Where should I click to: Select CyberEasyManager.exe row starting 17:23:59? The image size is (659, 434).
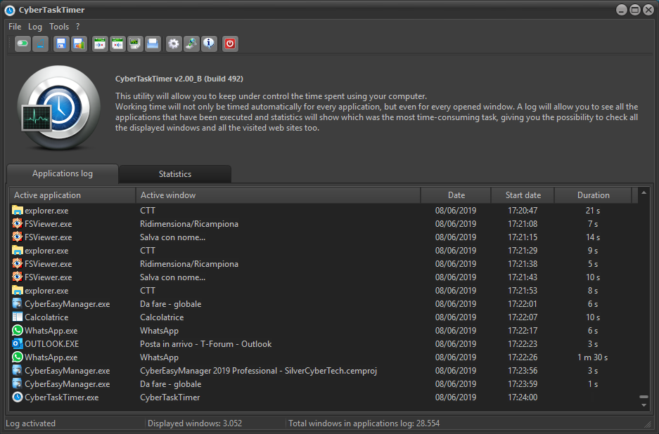click(x=324, y=384)
